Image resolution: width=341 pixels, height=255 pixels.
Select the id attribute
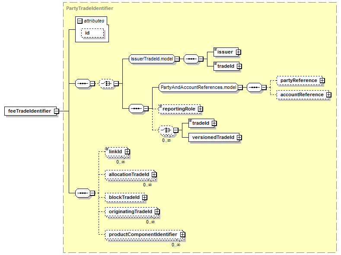click(92, 33)
